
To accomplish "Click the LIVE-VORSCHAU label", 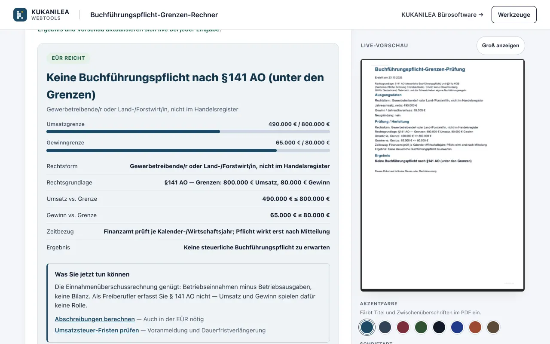I will click(x=384, y=46).
